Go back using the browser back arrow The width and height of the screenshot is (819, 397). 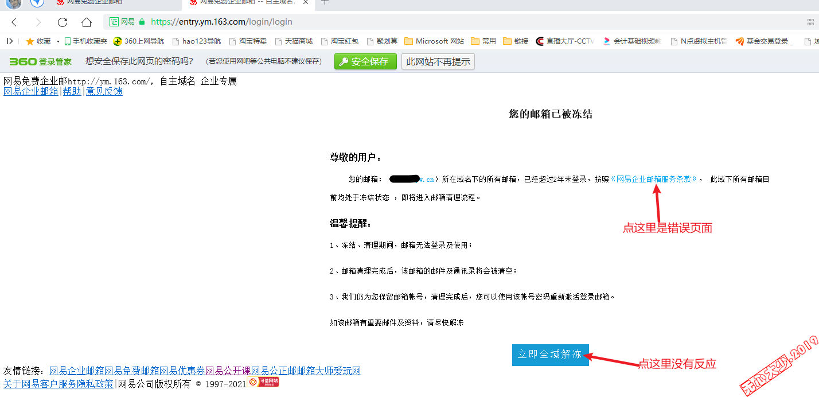(14, 22)
